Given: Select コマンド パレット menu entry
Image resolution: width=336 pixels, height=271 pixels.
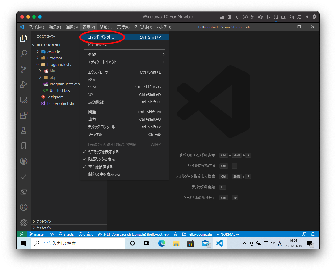Looking at the screenshot, I should pyautogui.click(x=124, y=37).
